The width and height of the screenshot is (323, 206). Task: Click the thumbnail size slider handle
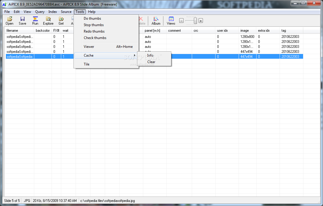pos(195,21)
